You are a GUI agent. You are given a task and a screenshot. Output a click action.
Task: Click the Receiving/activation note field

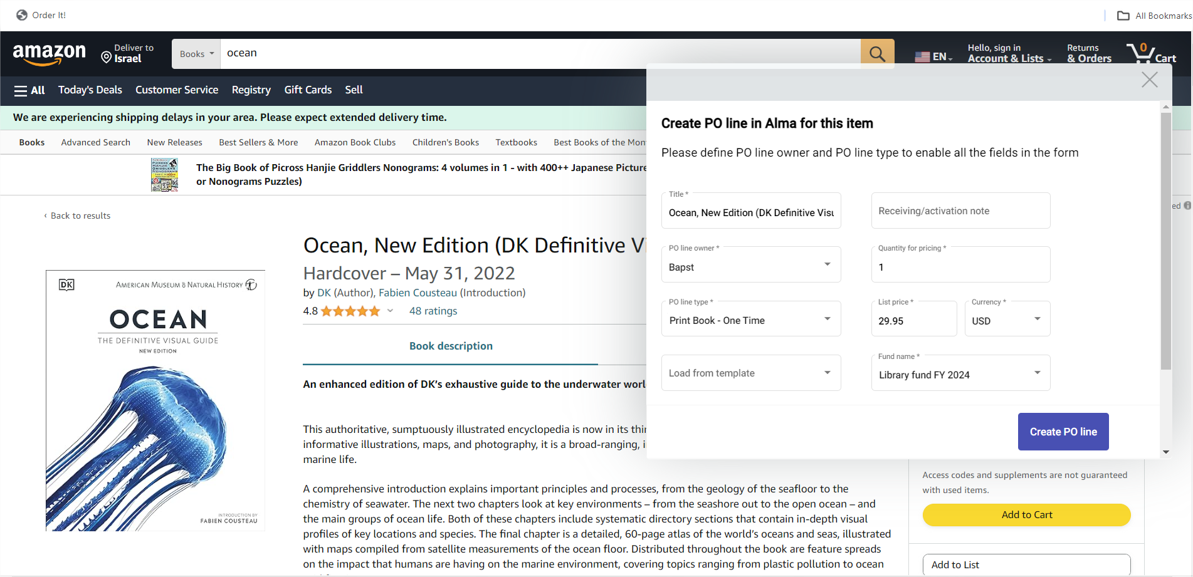(x=960, y=211)
